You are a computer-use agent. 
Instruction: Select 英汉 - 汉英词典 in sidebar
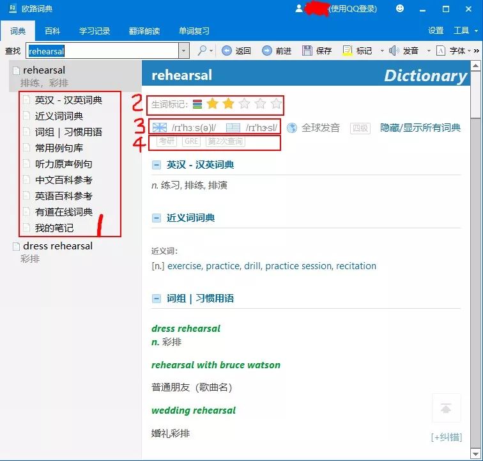click(x=68, y=100)
